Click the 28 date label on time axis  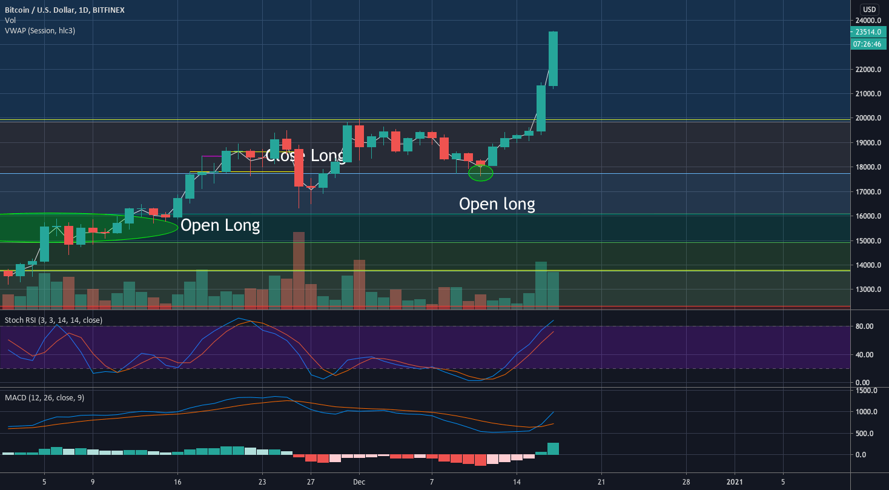pyautogui.click(x=686, y=483)
